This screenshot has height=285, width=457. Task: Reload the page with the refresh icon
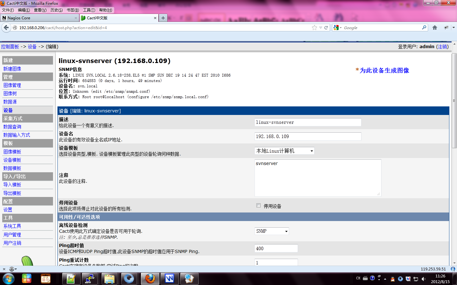pyautogui.click(x=326, y=28)
